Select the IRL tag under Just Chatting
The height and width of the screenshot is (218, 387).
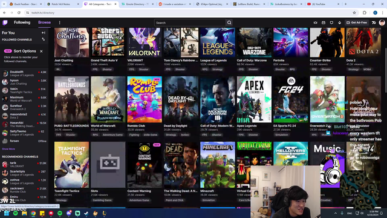point(59,70)
